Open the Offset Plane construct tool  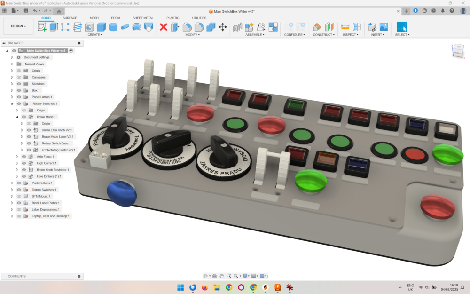tap(317, 27)
